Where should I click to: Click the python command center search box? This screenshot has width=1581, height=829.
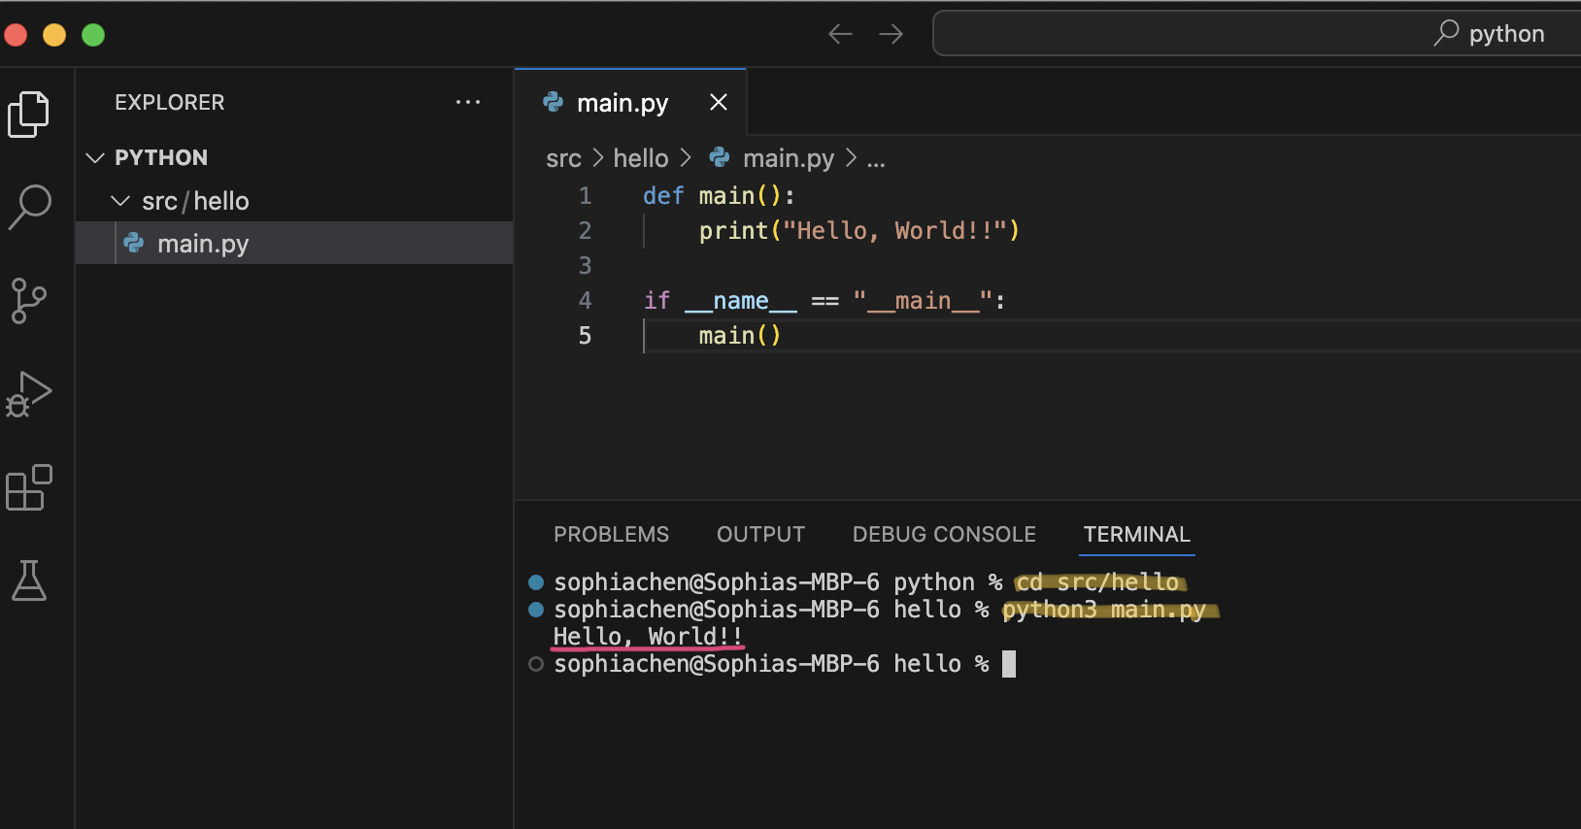point(1253,34)
